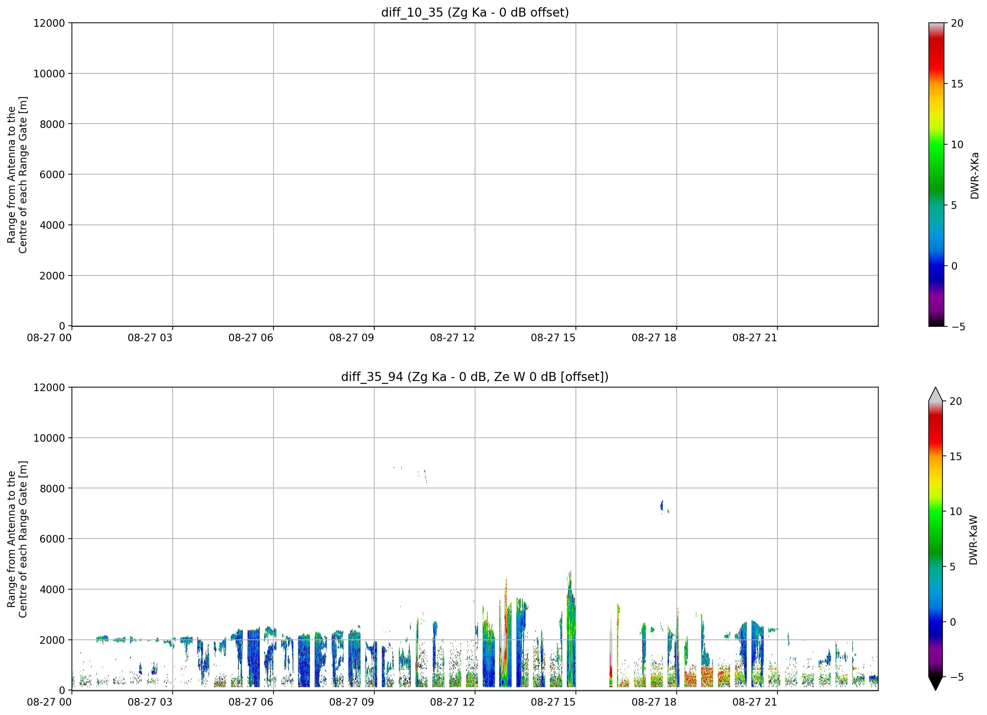Click the 08-27 18 tick label in the bottom plot
Screen dimensions: 987x715
click(x=654, y=702)
